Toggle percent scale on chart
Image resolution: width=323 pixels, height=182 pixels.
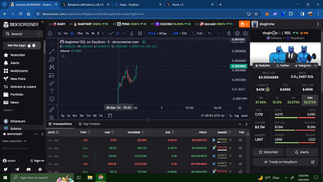coord(230,115)
